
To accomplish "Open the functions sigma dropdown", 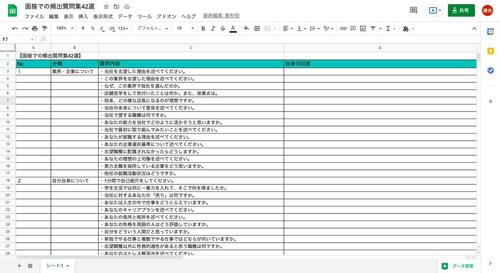I will click(x=390, y=28).
